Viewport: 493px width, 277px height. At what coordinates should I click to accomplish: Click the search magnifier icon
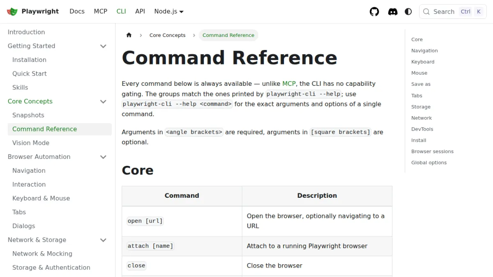coord(426,11)
